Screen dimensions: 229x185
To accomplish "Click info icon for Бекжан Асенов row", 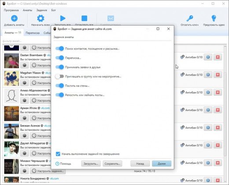I will pos(208,128).
